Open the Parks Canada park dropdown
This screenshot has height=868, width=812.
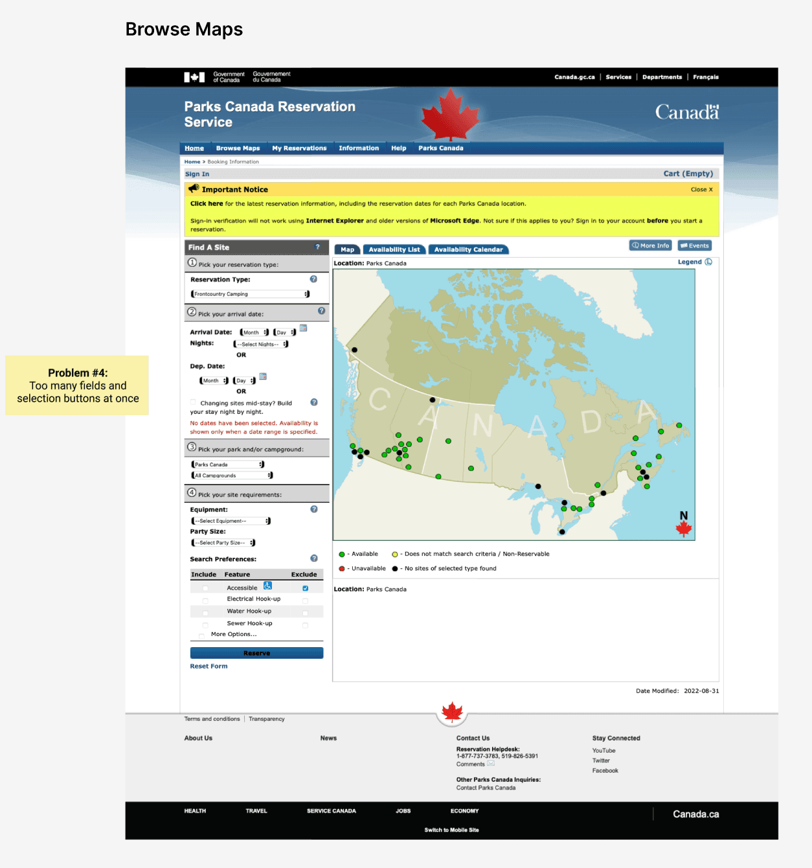(x=228, y=464)
